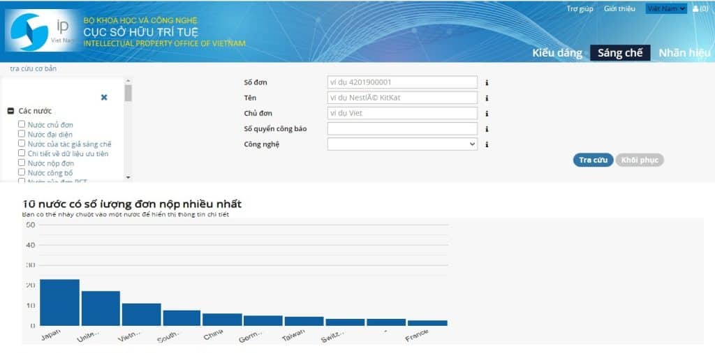Click info icon beside Công nghệ dropdown

487,144
